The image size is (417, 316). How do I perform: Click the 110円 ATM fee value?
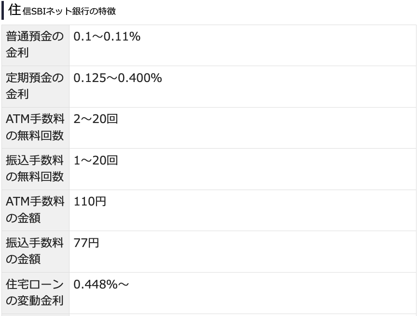[90, 202]
